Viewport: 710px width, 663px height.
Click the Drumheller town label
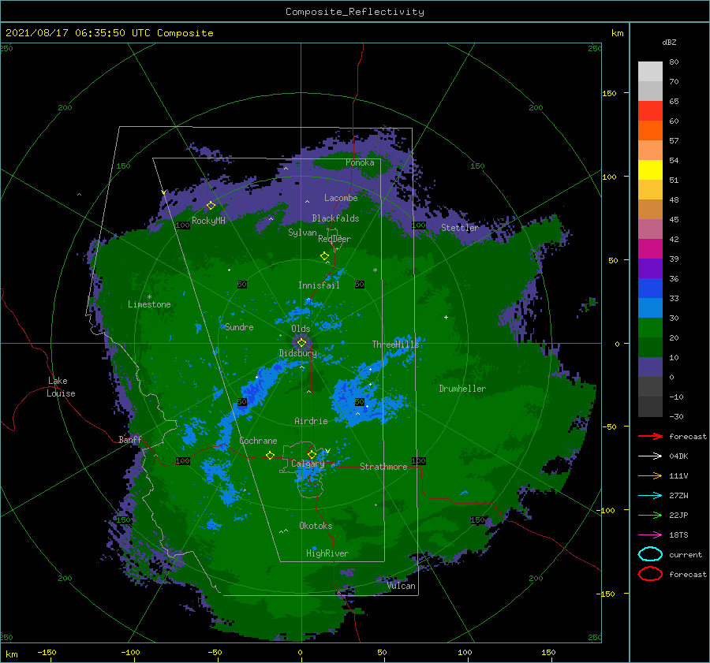462,389
